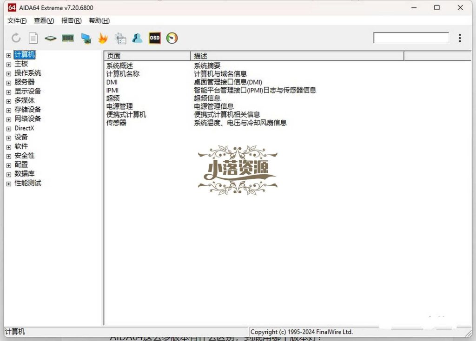This screenshot has width=476, height=341.
Task: Open the 便携式计算机 page row
Action: [x=126, y=115]
